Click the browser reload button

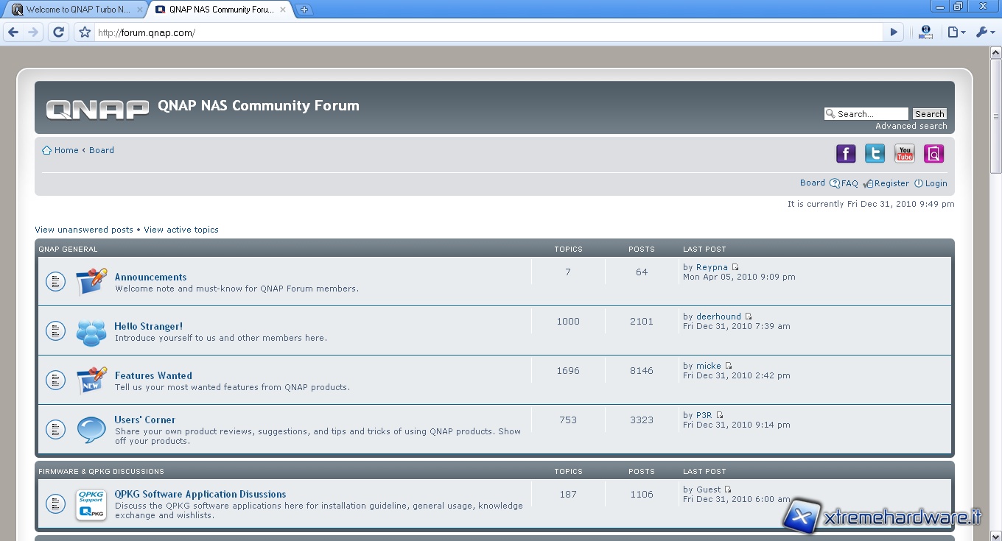tap(59, 32)
